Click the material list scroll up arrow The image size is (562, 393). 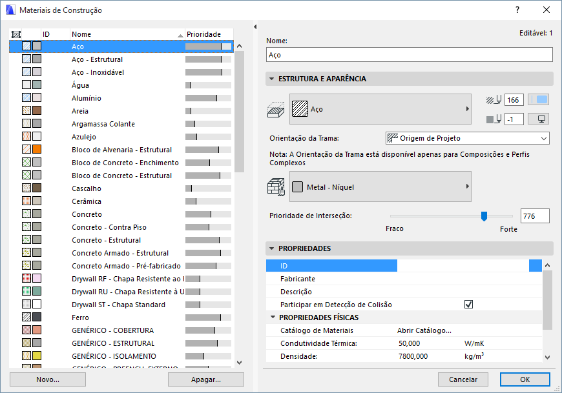point(240,46)
